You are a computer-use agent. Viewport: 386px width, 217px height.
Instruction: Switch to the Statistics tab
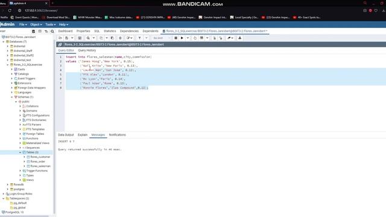[110, 31]
